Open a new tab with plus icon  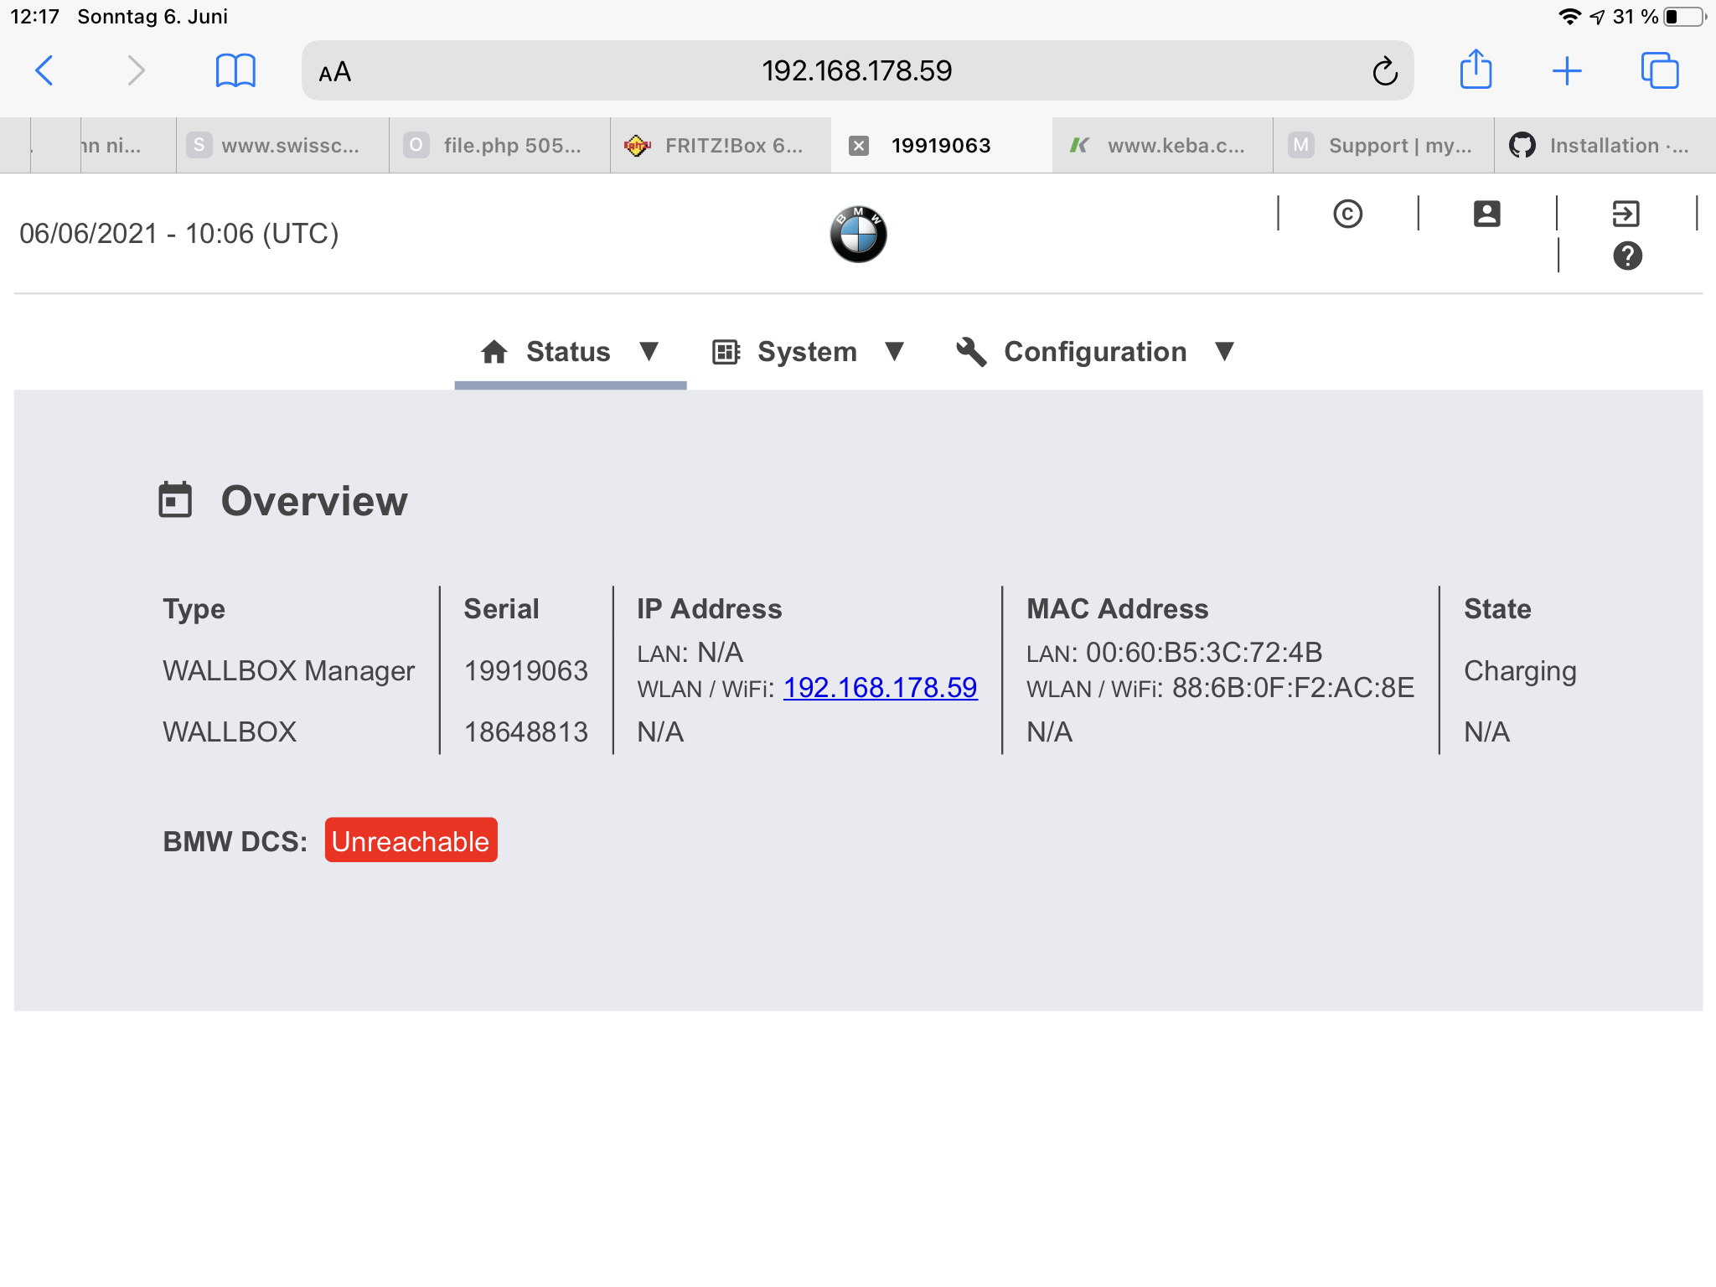1566,71
